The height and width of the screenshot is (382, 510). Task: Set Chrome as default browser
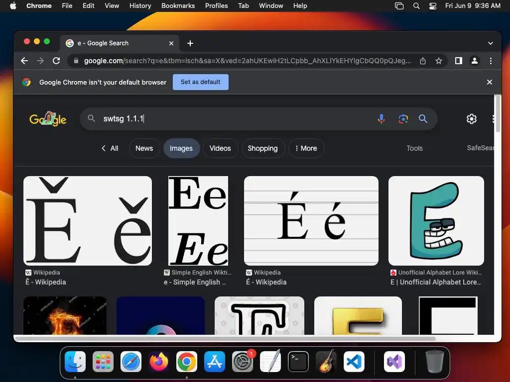click(200, 82)
